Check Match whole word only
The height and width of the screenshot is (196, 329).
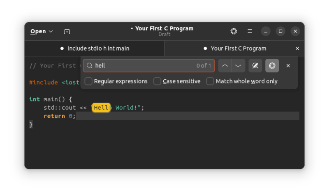[x=210, y=81]
